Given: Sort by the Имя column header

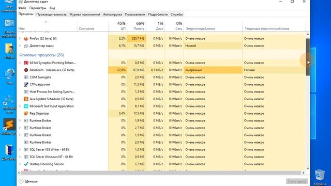Looking at the screenshot, I should point(47,26).
